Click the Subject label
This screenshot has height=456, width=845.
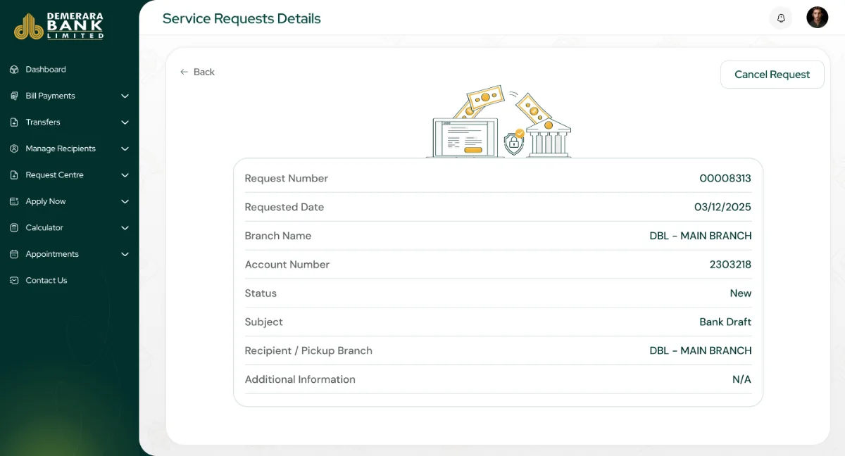[x=264, y=322]
